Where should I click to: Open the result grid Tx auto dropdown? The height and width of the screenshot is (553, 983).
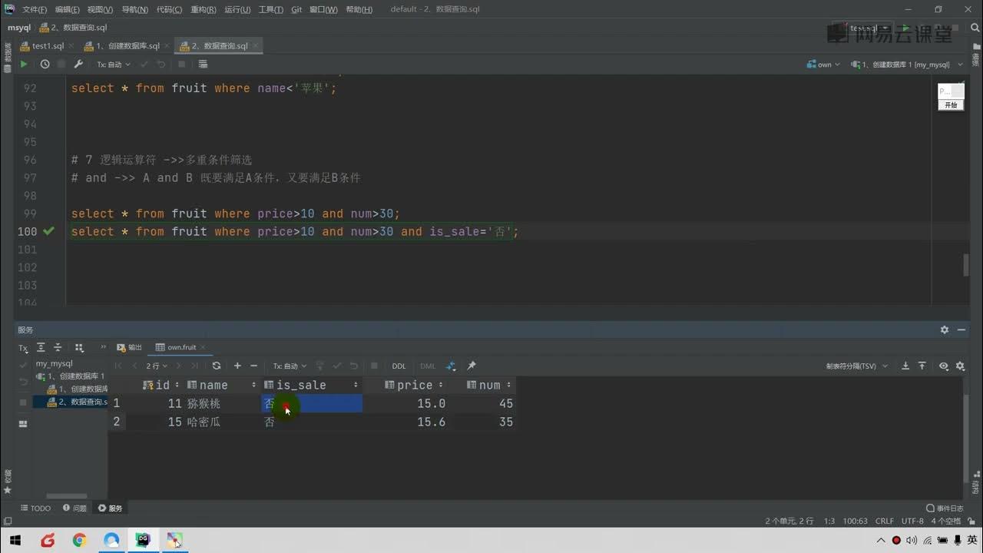(290, 366)
